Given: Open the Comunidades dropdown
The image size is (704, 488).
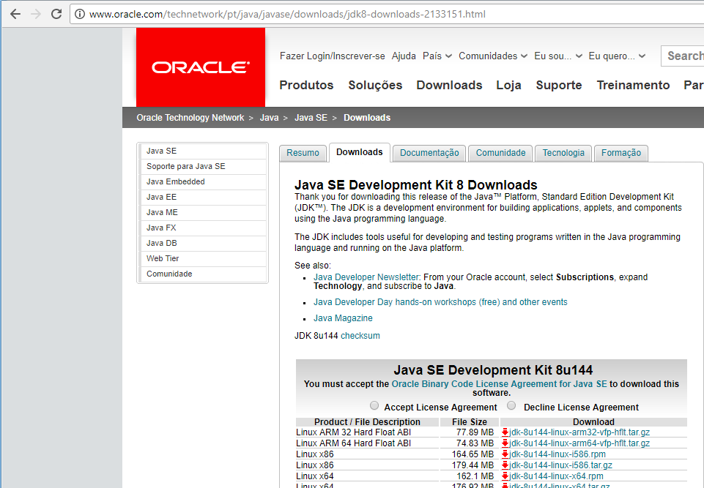Looking at the screenshot, I should pos(493,56).
